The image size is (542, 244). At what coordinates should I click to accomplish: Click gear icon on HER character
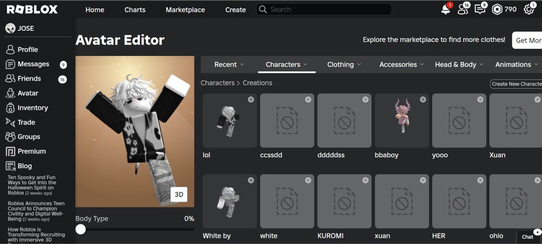(480, 180)
